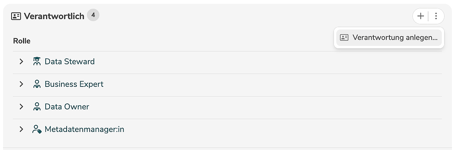Screen dimensions: 455x150
Task: Select Verantwortung anlegen... menu entry
Action: [x=395, y=37]
